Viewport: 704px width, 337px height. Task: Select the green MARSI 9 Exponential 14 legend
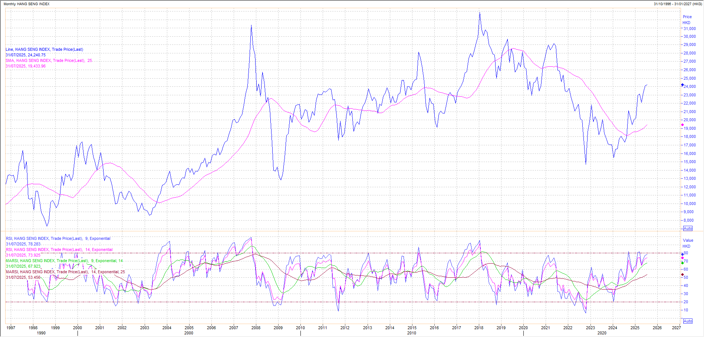coord(64,261)
